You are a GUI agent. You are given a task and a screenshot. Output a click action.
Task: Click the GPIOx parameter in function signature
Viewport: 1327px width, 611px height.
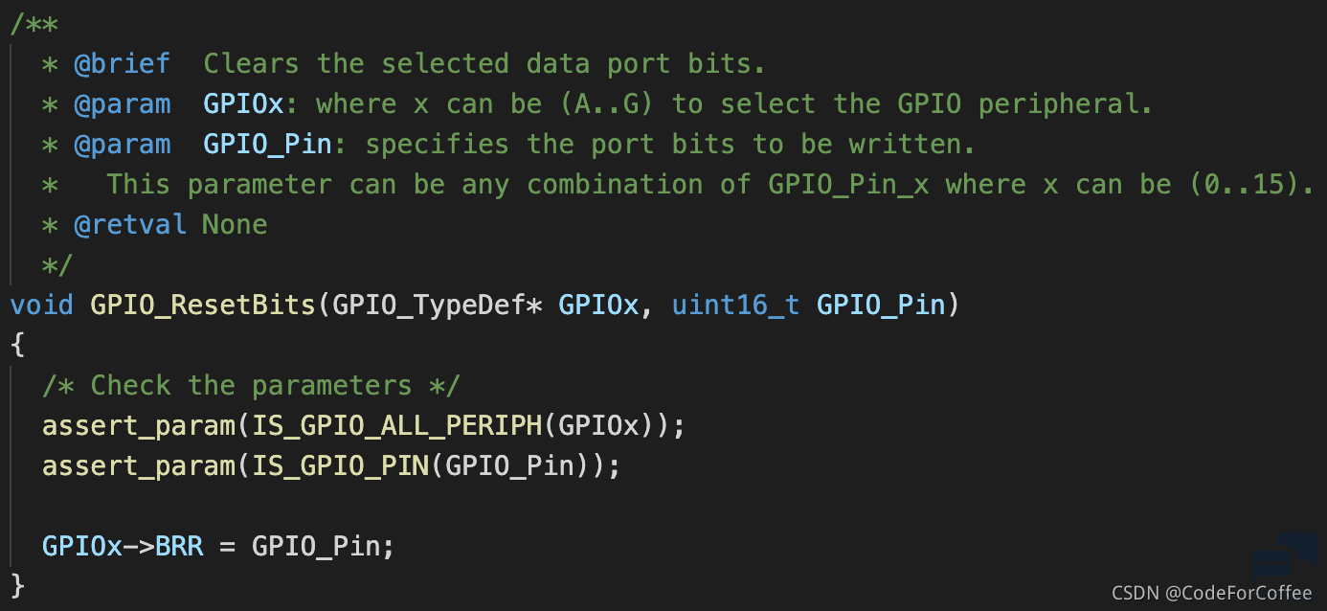click(598, 305)
